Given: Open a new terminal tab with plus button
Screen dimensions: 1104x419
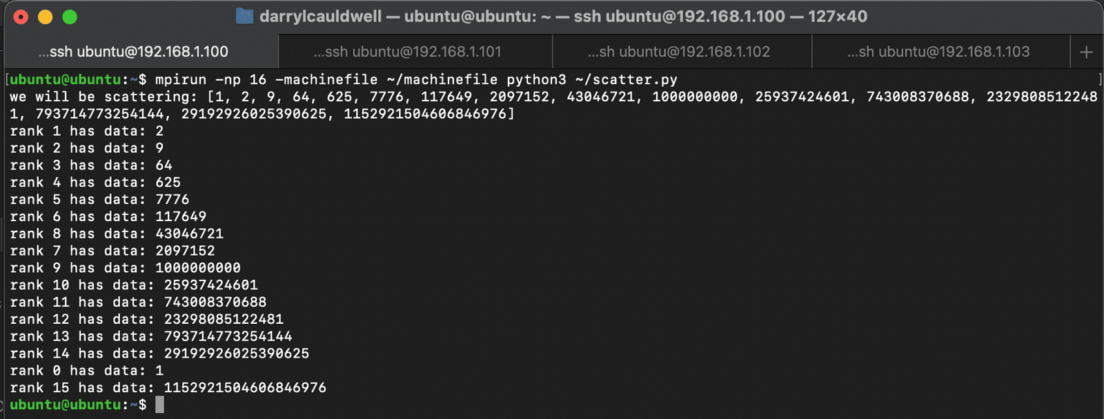Looking at the screenshot, I should [1086, 52].
